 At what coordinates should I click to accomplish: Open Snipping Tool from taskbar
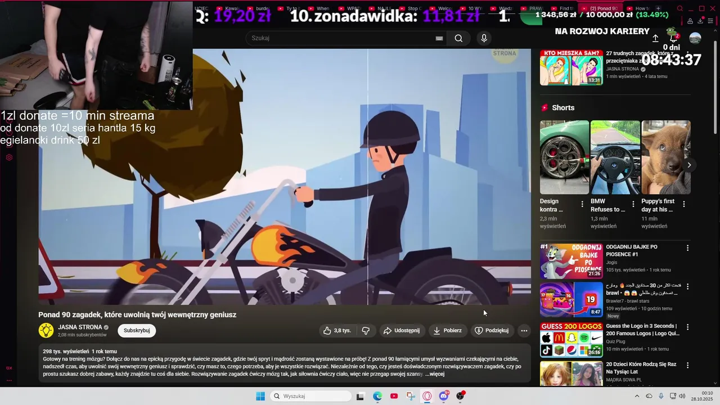tap(411, 396)
